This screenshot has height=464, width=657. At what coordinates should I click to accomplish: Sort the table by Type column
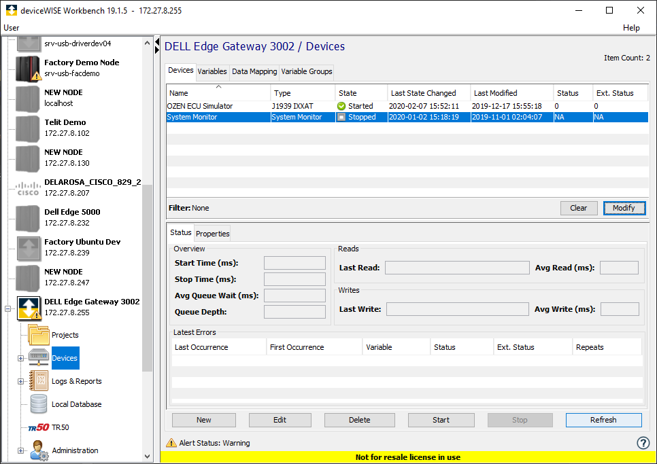tap(303, 93)
